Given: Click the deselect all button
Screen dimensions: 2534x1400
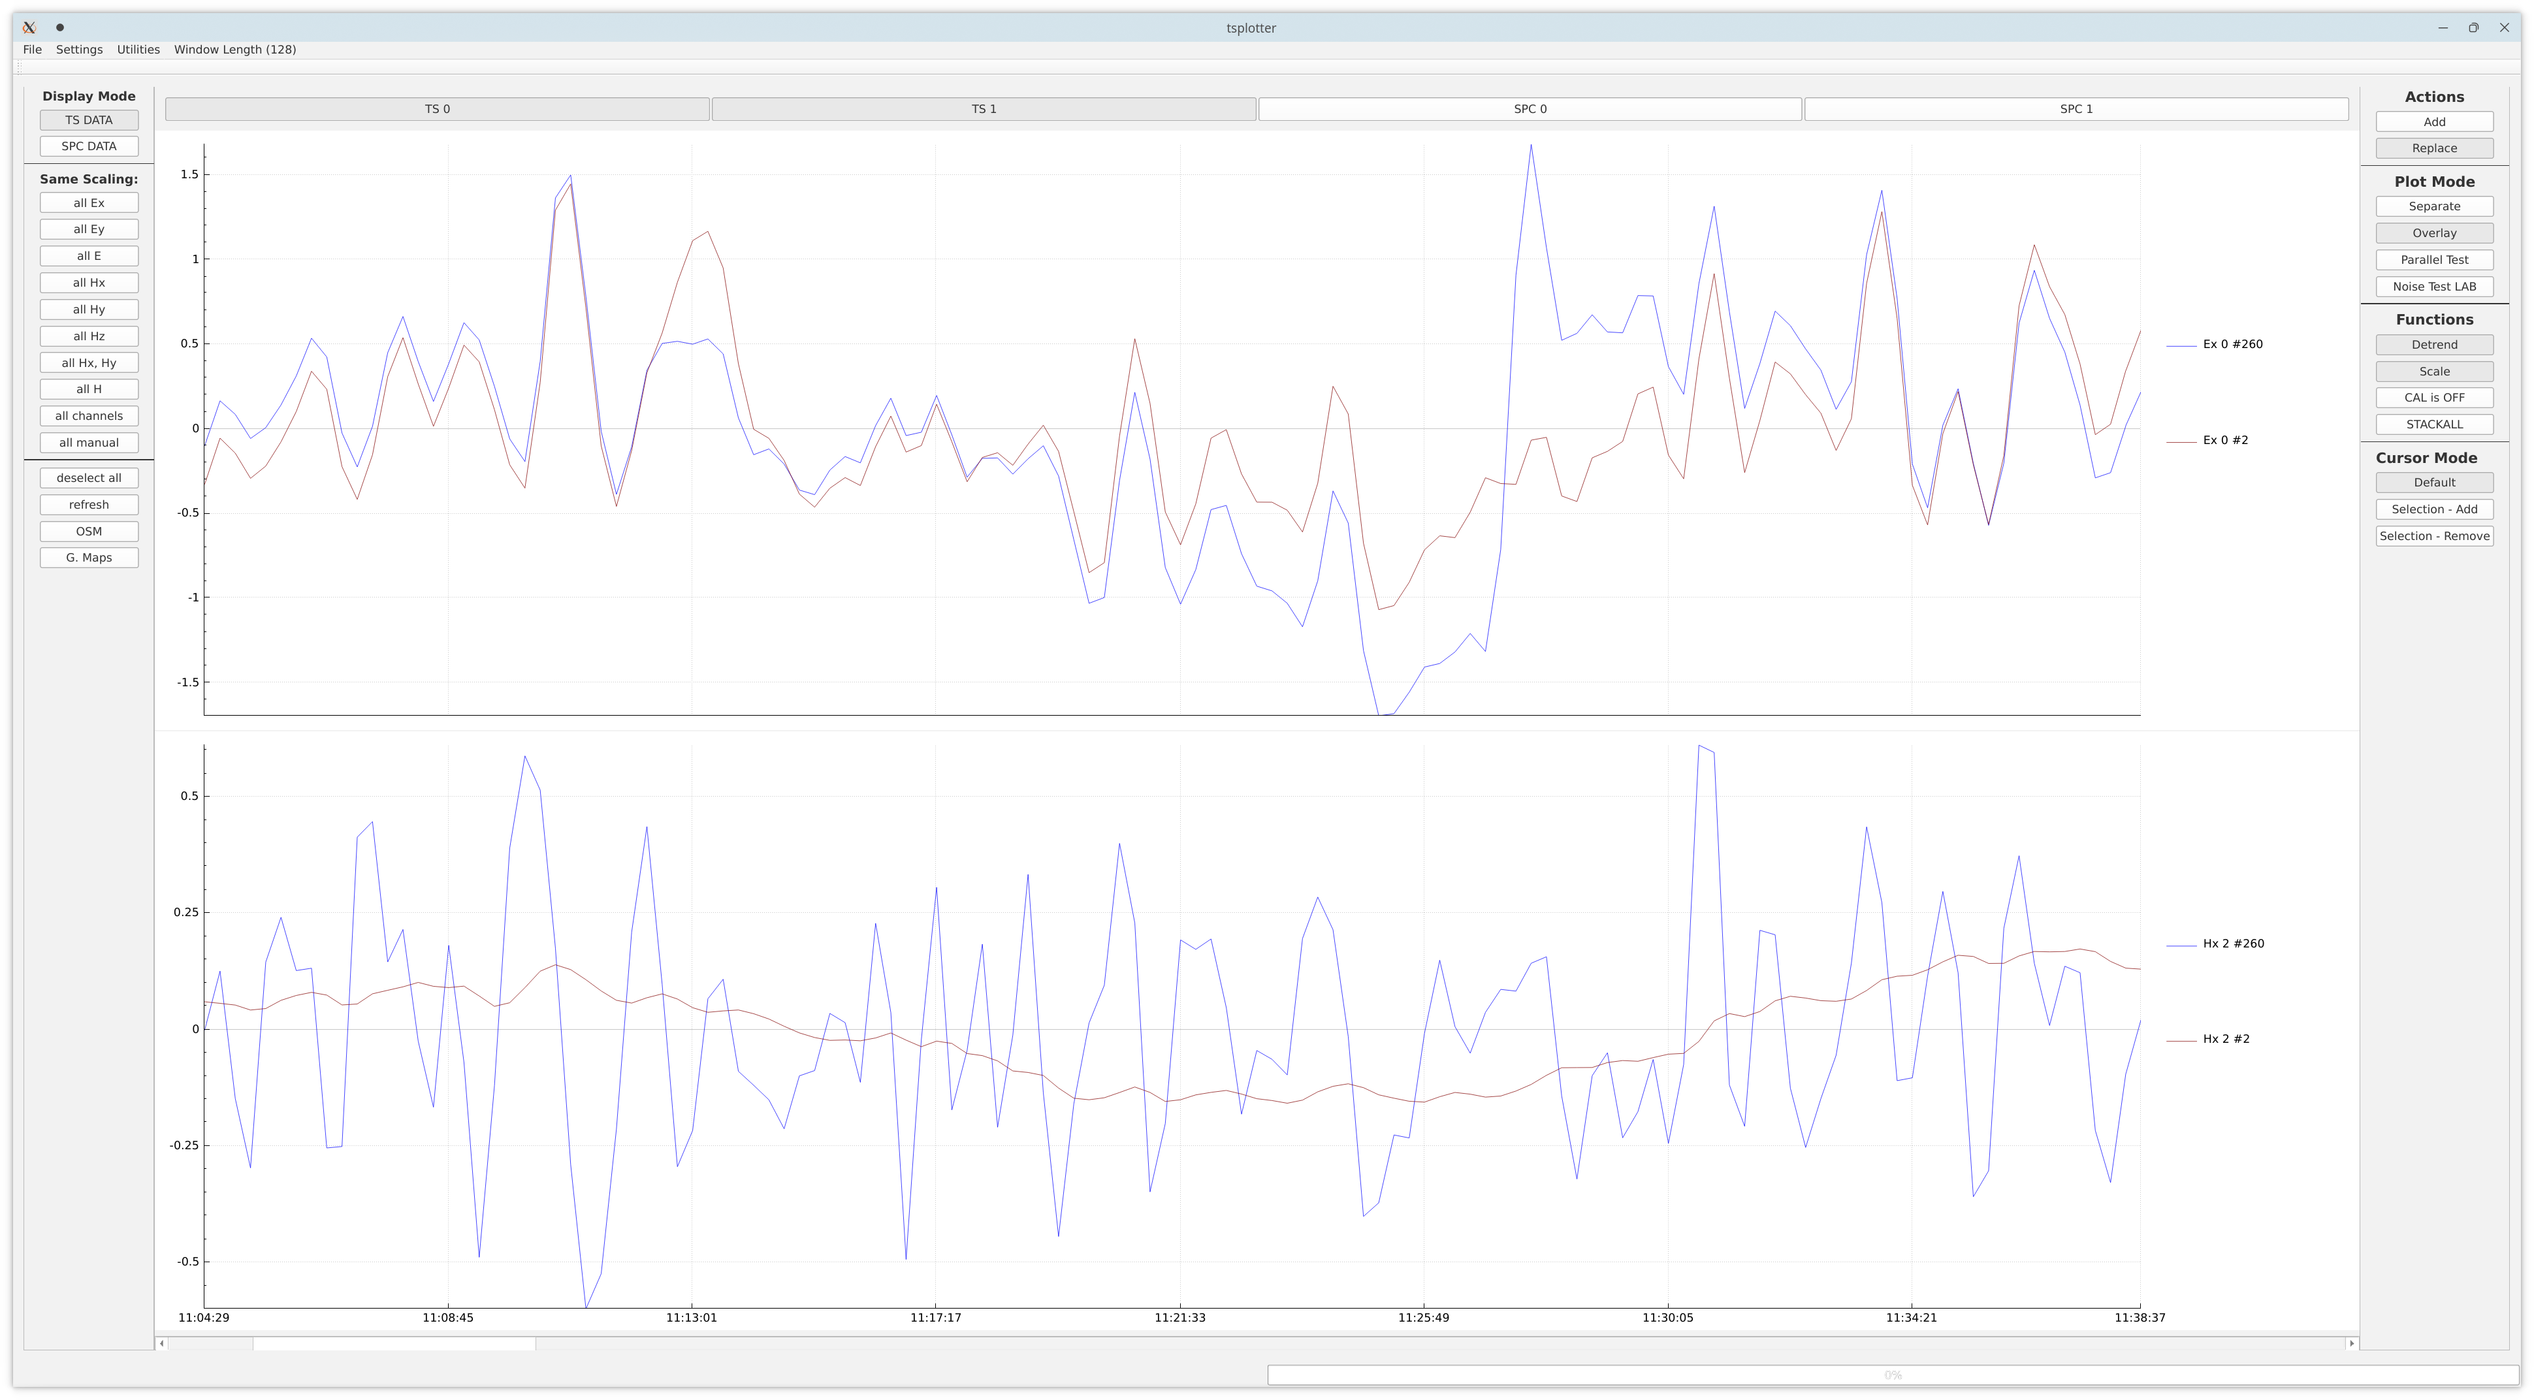Looking at the screenshot, I should tap(89, 478).
